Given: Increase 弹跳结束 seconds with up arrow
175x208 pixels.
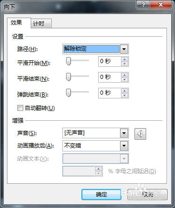Looking at the screenshot, I should (124, 91).
